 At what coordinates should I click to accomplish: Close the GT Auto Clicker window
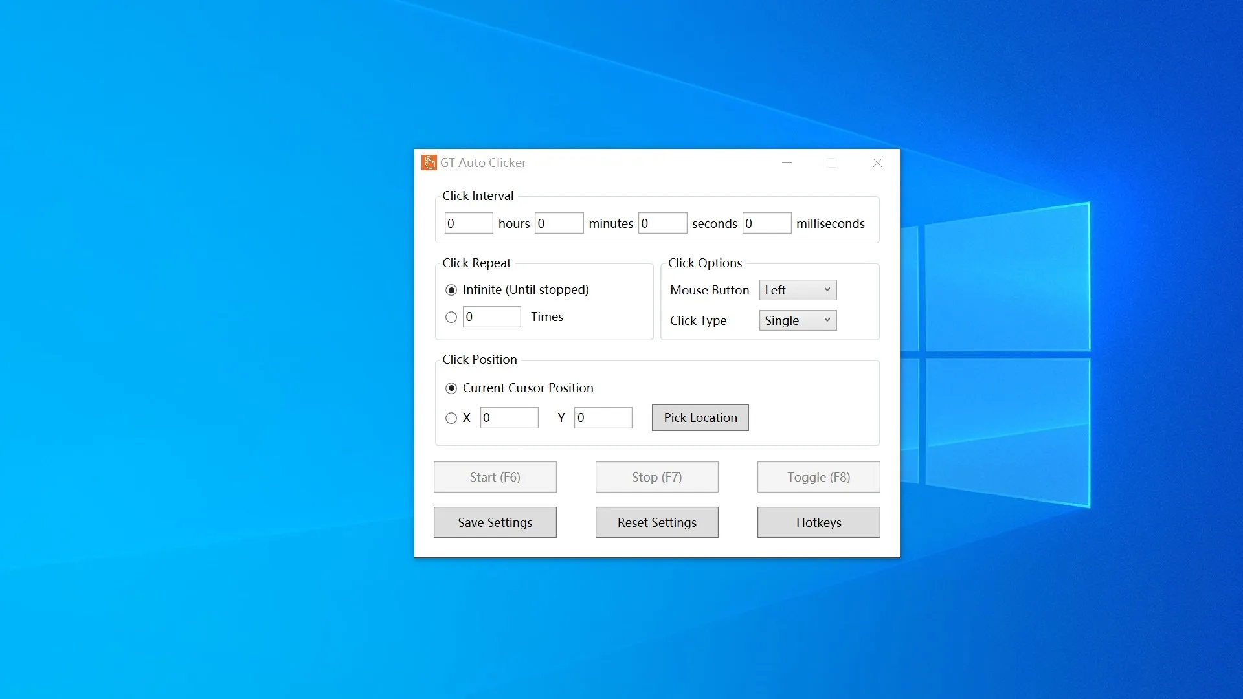(877, 163)
